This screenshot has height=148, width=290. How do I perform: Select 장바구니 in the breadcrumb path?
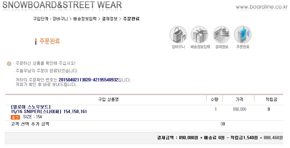tap(60, 19)
